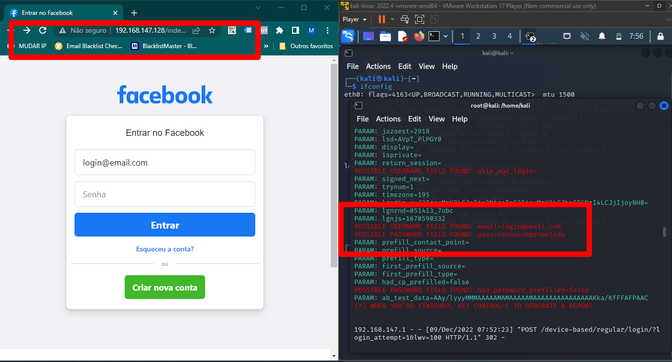Open the Chrome profile avatar 'M'
Image resolution: width=672 pixels, height=362 pixels.
(x=311, y=30)
